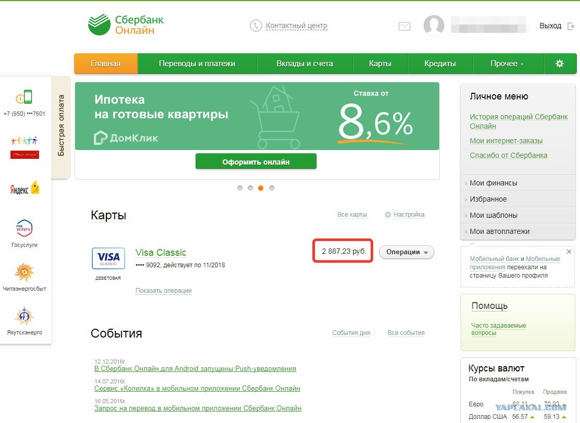Open the Яндекс quick-payment icon
The width and height of the screenshot is (580, 423).
pos(25,189)
